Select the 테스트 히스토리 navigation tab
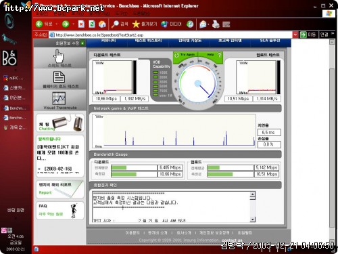The width and height of the screenshot is (338, 254). pyautogui.click(x=148, y=41)
